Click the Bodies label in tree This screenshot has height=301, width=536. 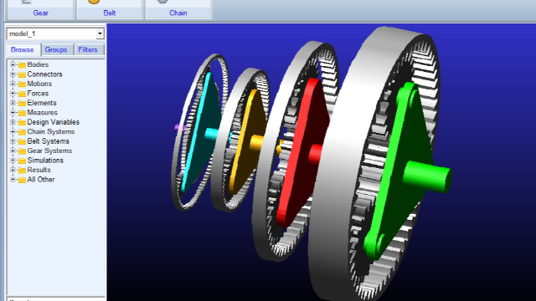pyautogui.click(x=38, y=64)
